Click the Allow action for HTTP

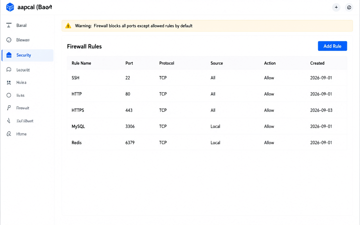pos(269,94)
